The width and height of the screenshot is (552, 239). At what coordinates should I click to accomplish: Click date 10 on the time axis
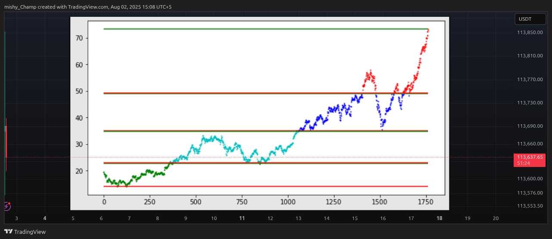pos(214,218)
